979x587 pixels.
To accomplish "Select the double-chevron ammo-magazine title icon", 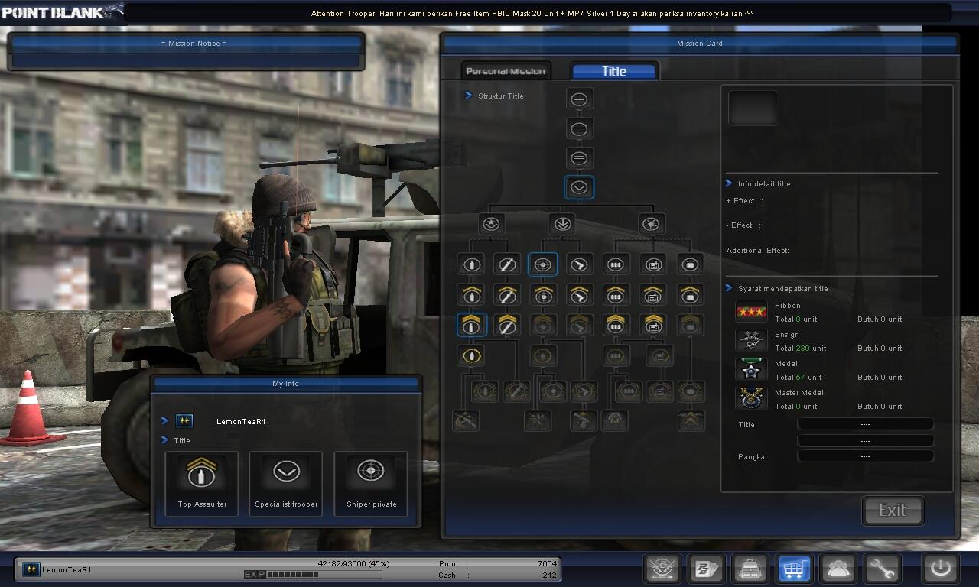I will [x=616, y=324].
